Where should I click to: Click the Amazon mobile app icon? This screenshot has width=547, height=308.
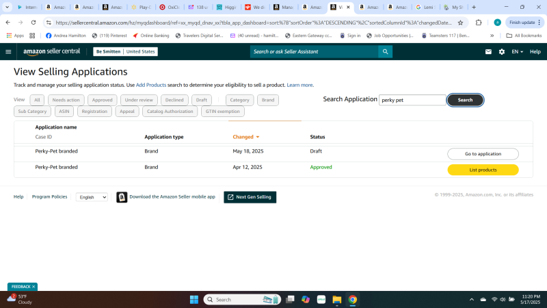tap(122, 197)
